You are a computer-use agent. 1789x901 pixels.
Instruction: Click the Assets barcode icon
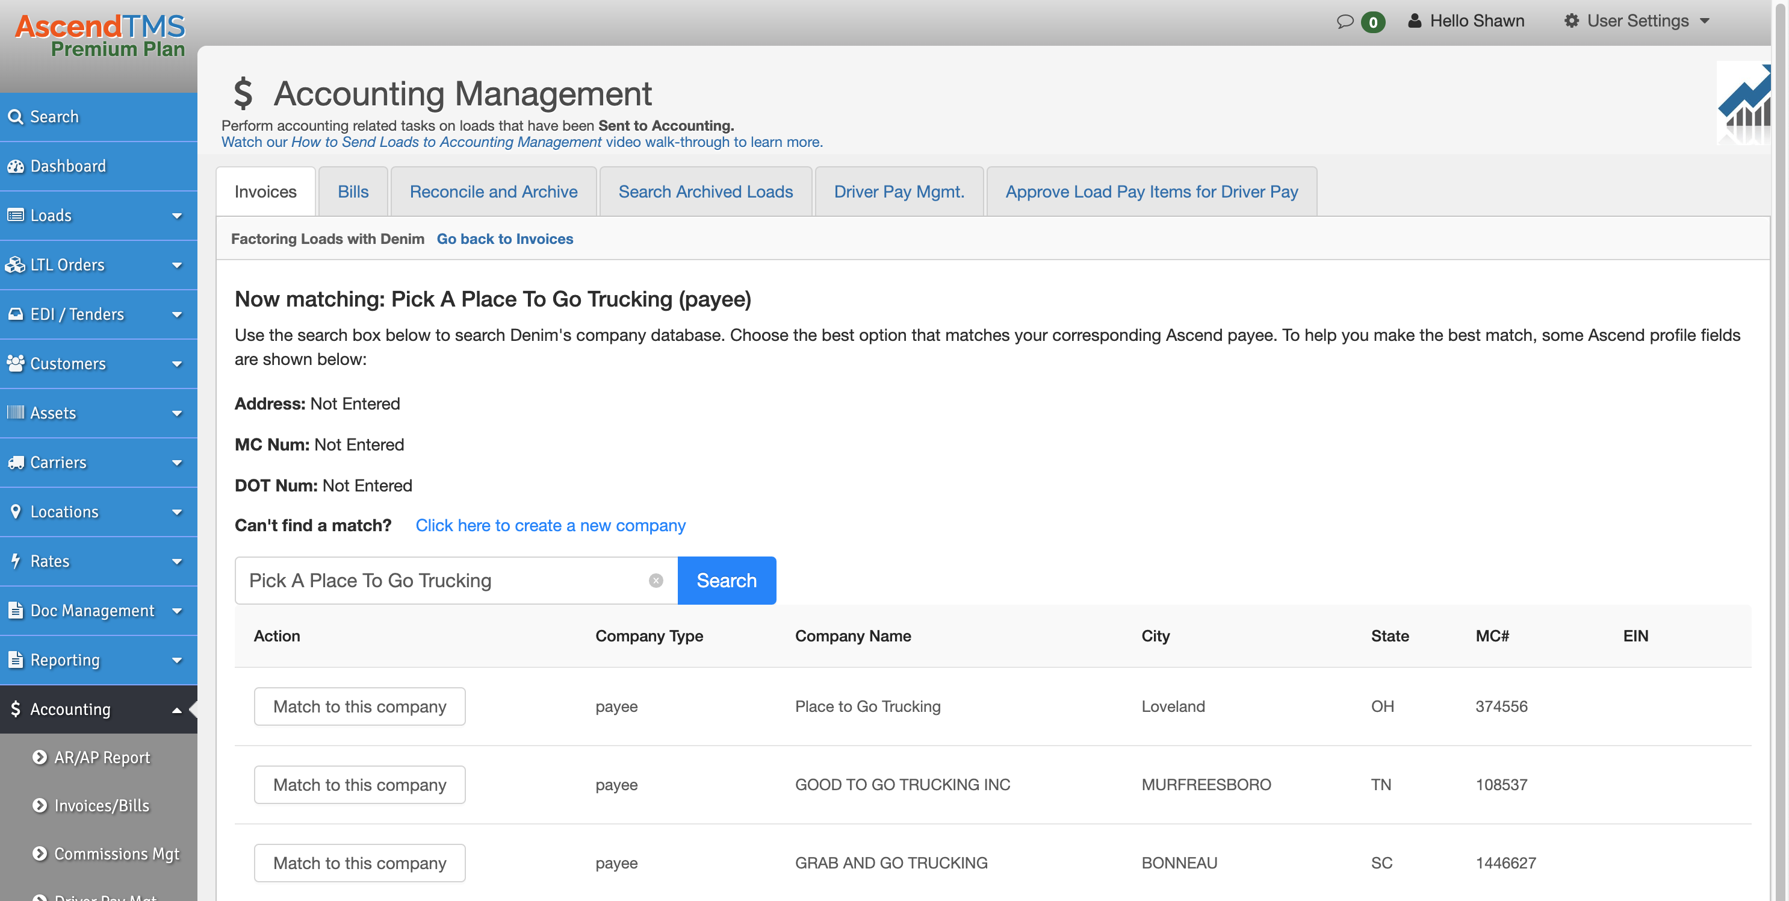coord(15,413)
